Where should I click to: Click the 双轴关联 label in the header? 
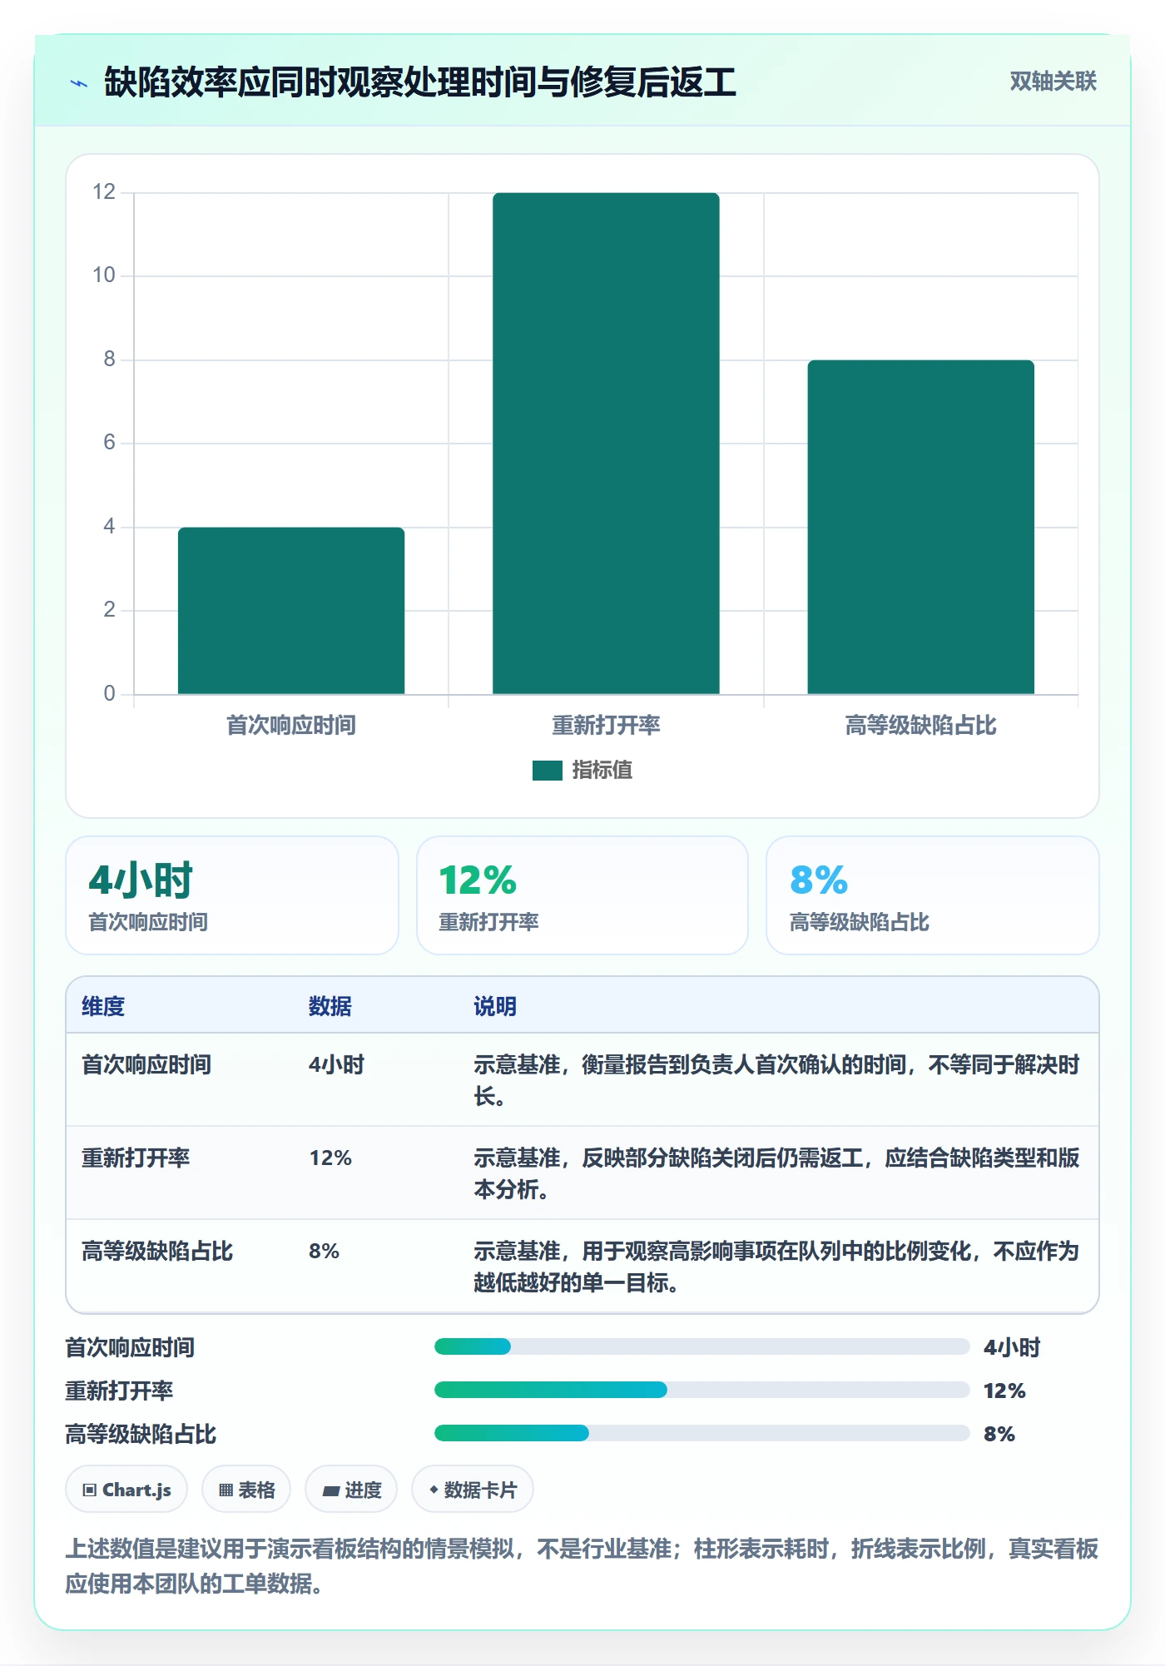[1053, 81]
